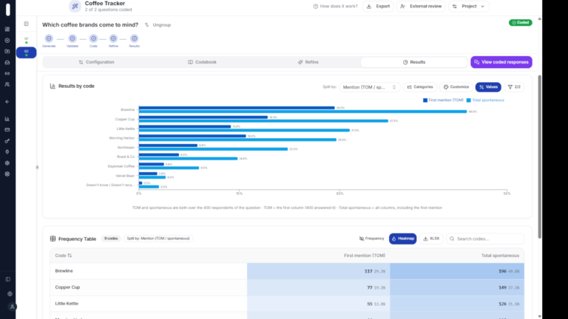Click View coded responses button

click(501, 62)
